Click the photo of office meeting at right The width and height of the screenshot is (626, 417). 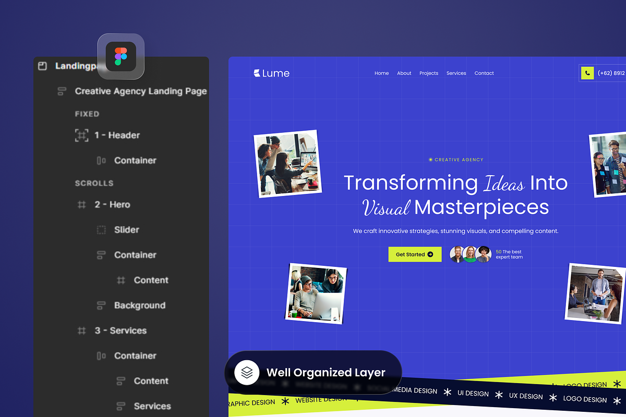[x=595, y=295]
